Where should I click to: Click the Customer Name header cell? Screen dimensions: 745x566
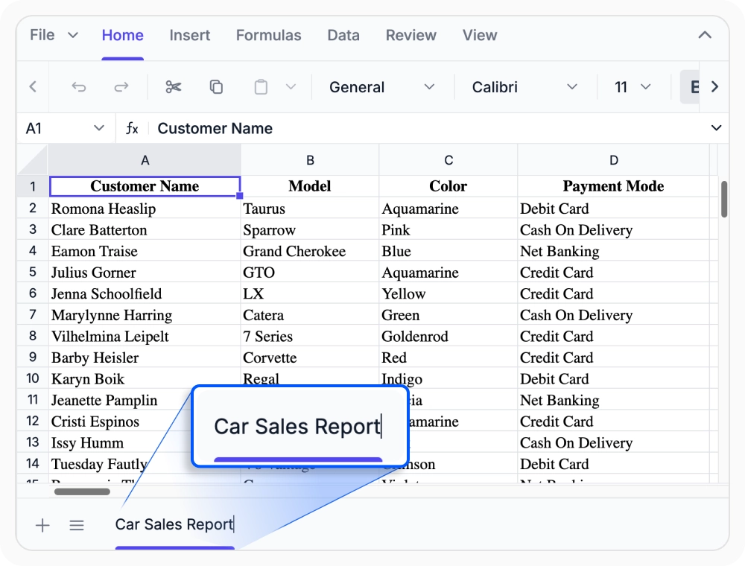tap(145, 186)
